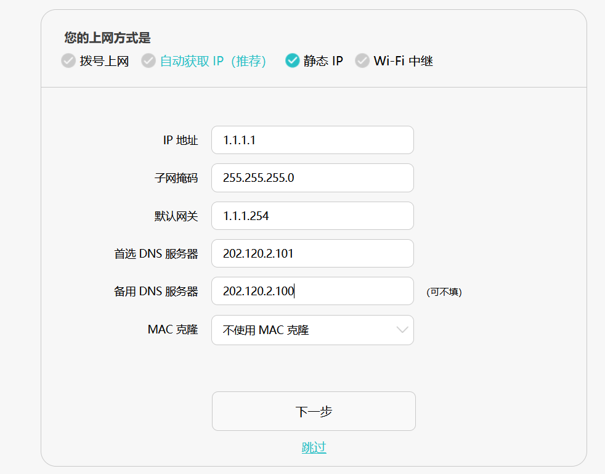Click the 下一步 button
The width and height of the screenshot is (605, 474).
point(314,411)
